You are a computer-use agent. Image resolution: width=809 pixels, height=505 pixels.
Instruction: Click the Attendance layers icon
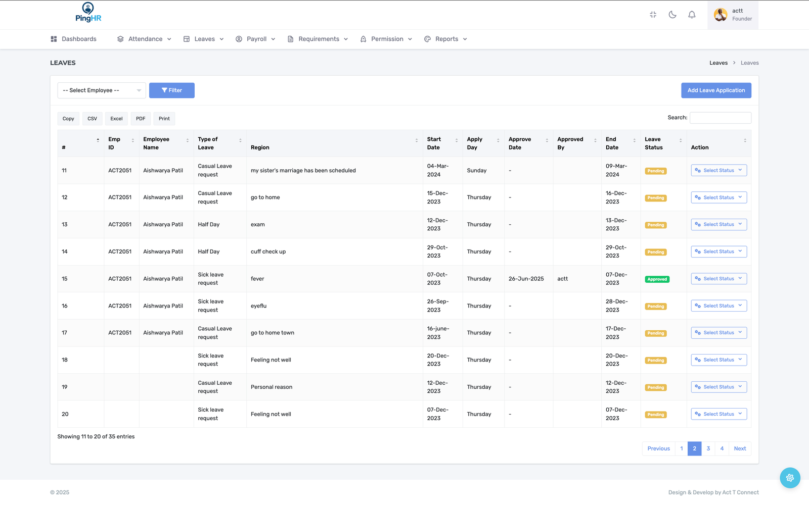120,39
